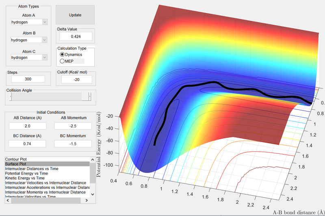The width and height of the screenshot is (325, 216).
Task: Click the Steps input field
Action: 28,79
